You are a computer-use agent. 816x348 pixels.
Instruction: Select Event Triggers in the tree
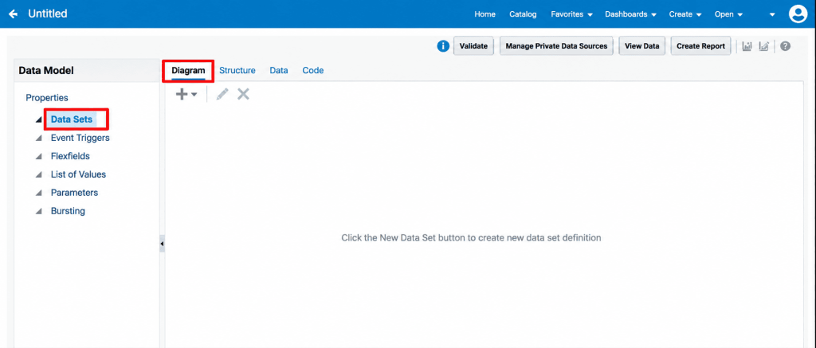(80, 138)
